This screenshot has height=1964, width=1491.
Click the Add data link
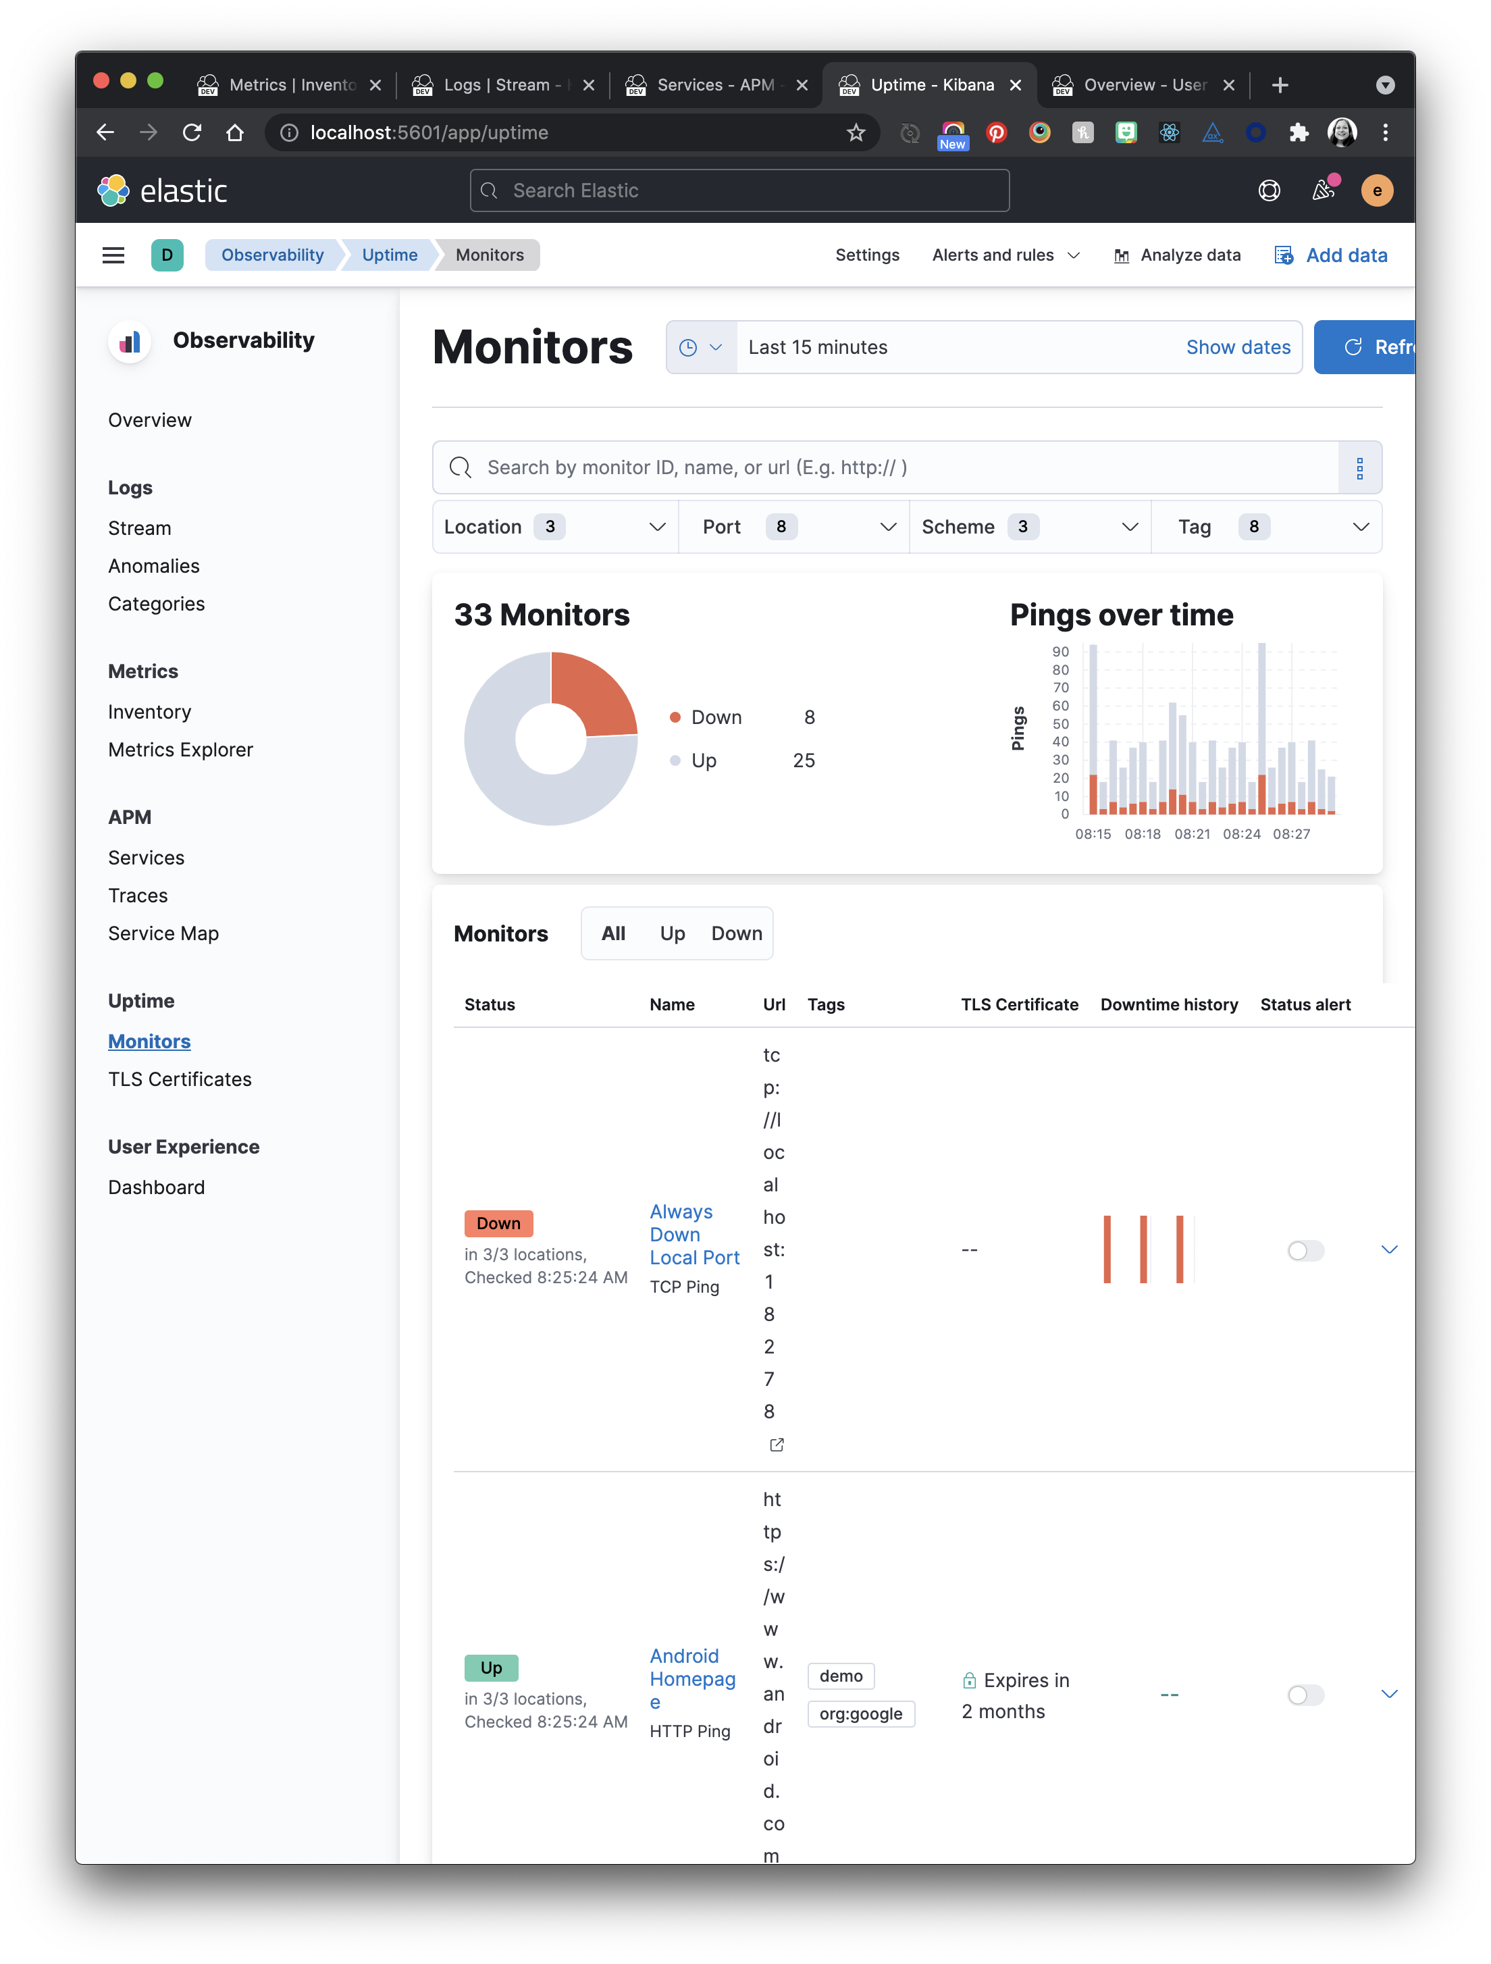[x=1331, y=255]
